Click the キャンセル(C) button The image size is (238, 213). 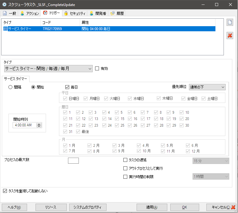pyautogui.click(x=221, y=207)
